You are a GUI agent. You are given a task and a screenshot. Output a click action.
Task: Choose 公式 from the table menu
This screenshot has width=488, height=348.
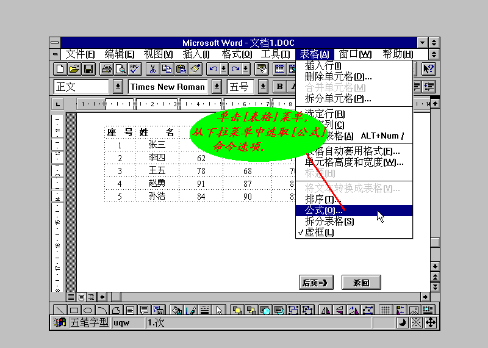pyautogui.click(x=323, y=210)
